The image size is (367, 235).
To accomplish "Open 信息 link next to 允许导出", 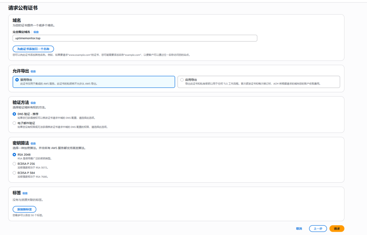I will [33, 71].
